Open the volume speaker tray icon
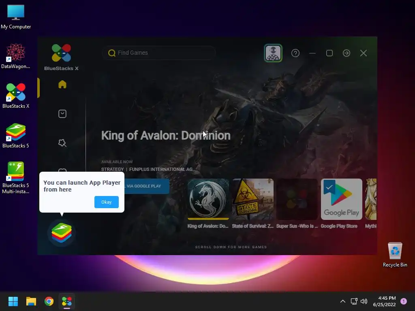The image size is (415, 311). pyautogui.click(x=364, y=301)
